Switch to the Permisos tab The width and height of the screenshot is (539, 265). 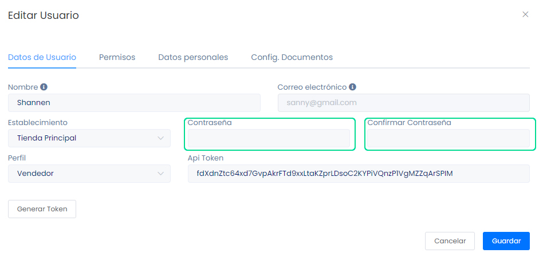point(117,57)
